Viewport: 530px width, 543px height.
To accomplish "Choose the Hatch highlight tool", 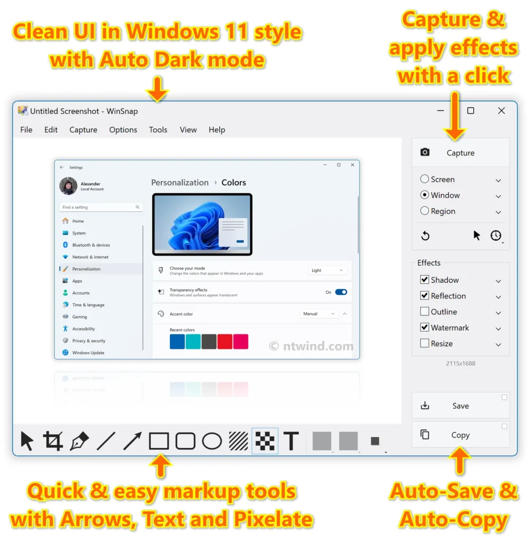I will (x=238, y=441).
